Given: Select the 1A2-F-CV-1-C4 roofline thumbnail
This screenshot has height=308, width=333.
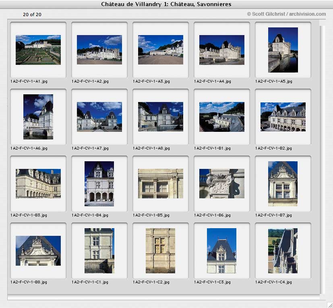Looking at the screenshot, I should pos(283,251).
